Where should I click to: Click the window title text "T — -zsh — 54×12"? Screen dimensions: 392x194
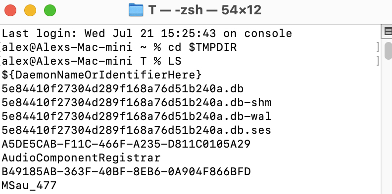[x=205, y=10]
